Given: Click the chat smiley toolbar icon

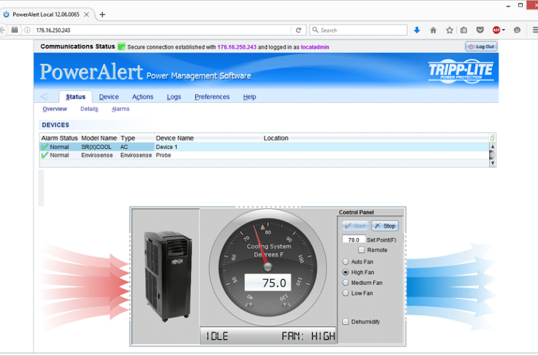Looking at the screenshot, I should [x=517, y=30].
